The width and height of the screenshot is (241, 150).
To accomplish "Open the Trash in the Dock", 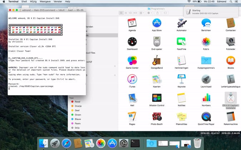I will 197,143.
